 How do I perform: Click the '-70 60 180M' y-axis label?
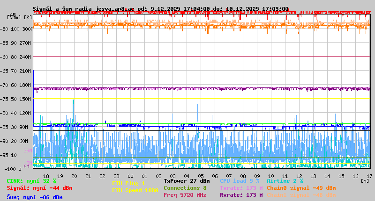pyautogui.click(x=15, y=85)
